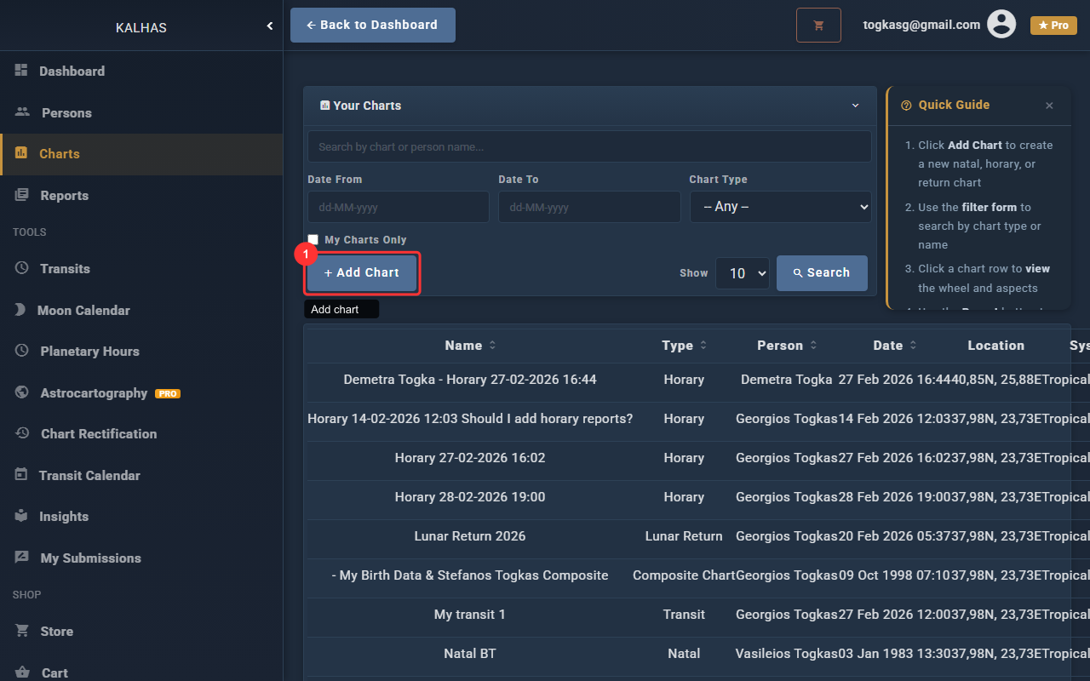Image resolution: width=1090 pixels, height=681 pixels.
Task: Open the Chart Type dropdown
Action: click(780, 207)
